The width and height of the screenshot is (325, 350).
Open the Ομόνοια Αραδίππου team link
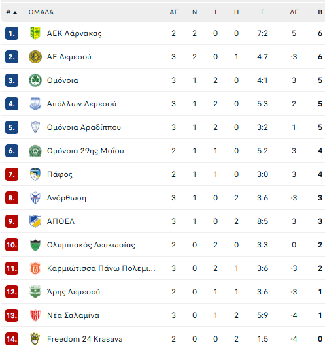(x=84, y=127)
